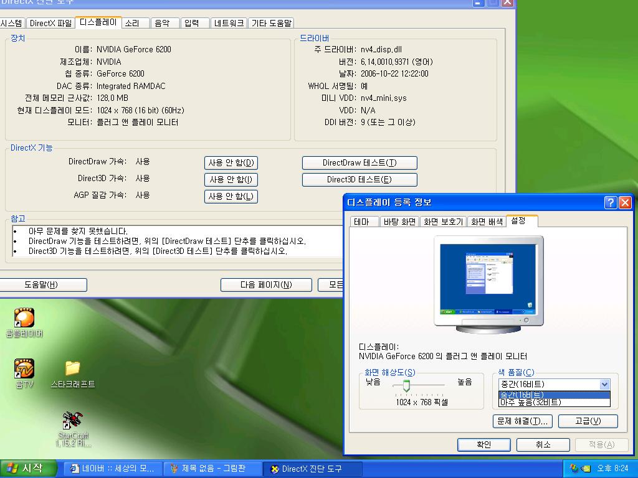This screenshot has width=638, height=478.
Task: Click display mode 1024 x 768 (16 bit) (60Hz)
Action: click(140, 111)
